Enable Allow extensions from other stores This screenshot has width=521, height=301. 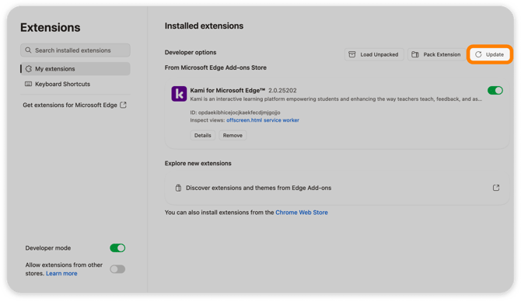tap(117, 269)
